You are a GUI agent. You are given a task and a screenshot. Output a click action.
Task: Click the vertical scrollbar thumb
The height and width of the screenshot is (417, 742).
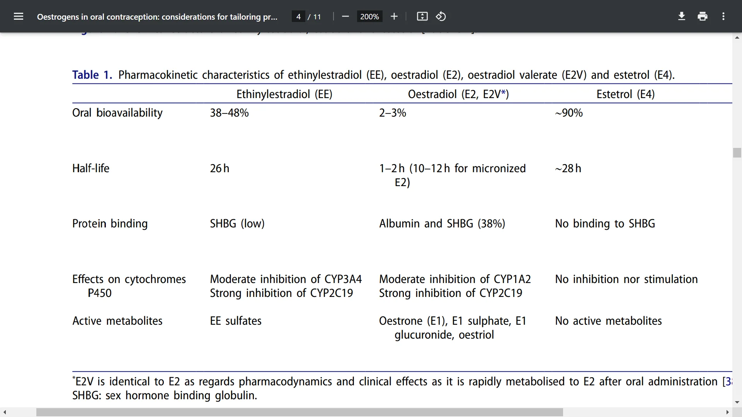coord(737,153)
